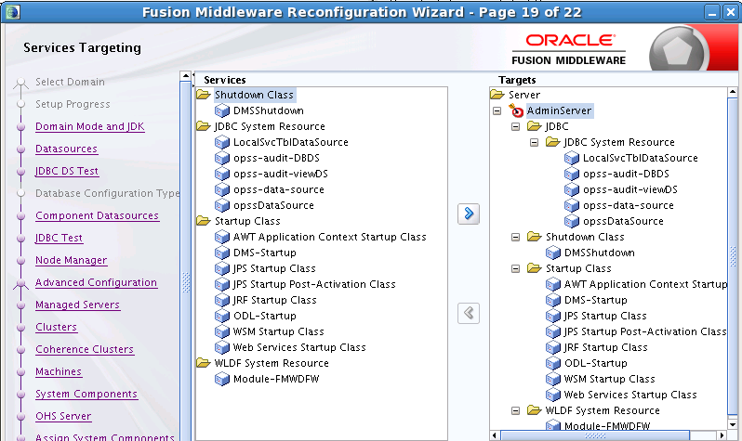Image resolution: width=742 pixels, height=441 pixels.
Task: Select WSM Startup Class in Services
Action: point(278,331)
